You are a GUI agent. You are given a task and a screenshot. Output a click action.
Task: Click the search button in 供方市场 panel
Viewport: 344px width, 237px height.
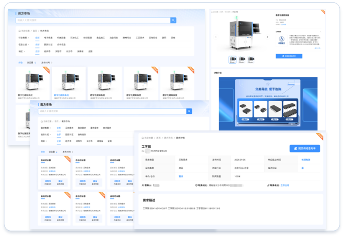pyautogui.click(x=173, y=20)
